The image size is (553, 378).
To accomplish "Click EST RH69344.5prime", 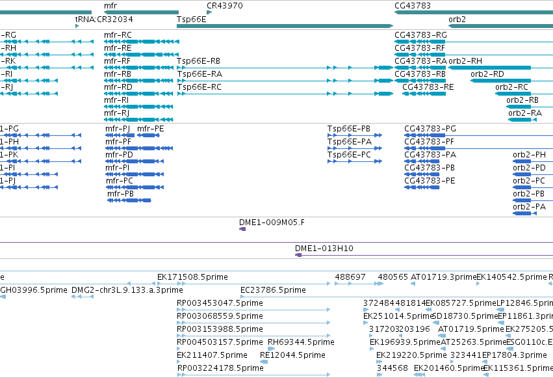I will coord(271,349).
